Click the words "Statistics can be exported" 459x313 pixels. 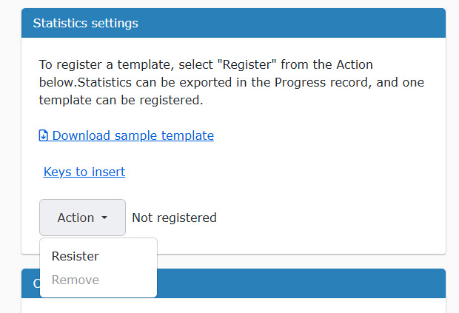[156, 82]
